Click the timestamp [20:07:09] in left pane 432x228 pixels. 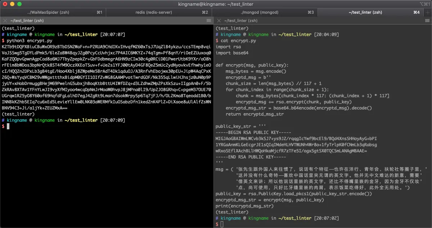[113, 120]
